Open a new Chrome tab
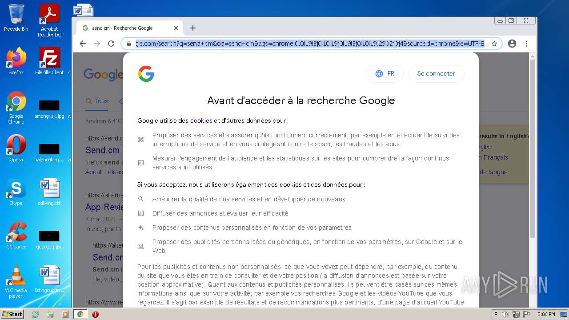The height and width of the screenshot is (320, 569). pos(192,28)
